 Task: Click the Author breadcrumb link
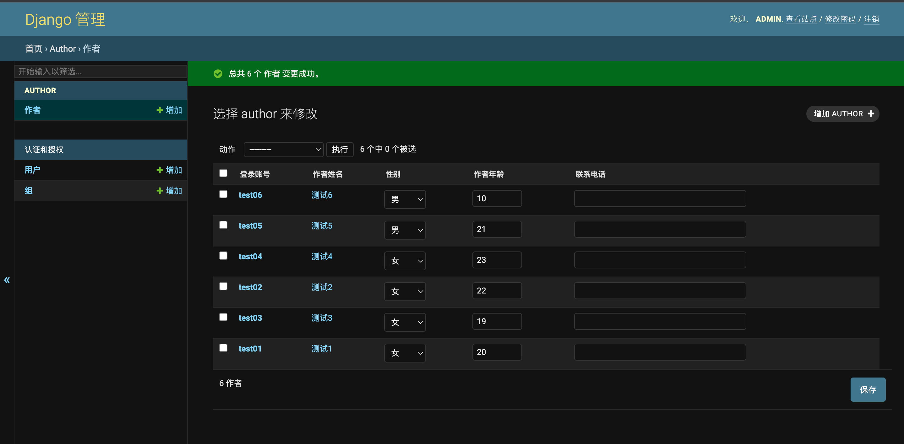(x=63, y=49)
